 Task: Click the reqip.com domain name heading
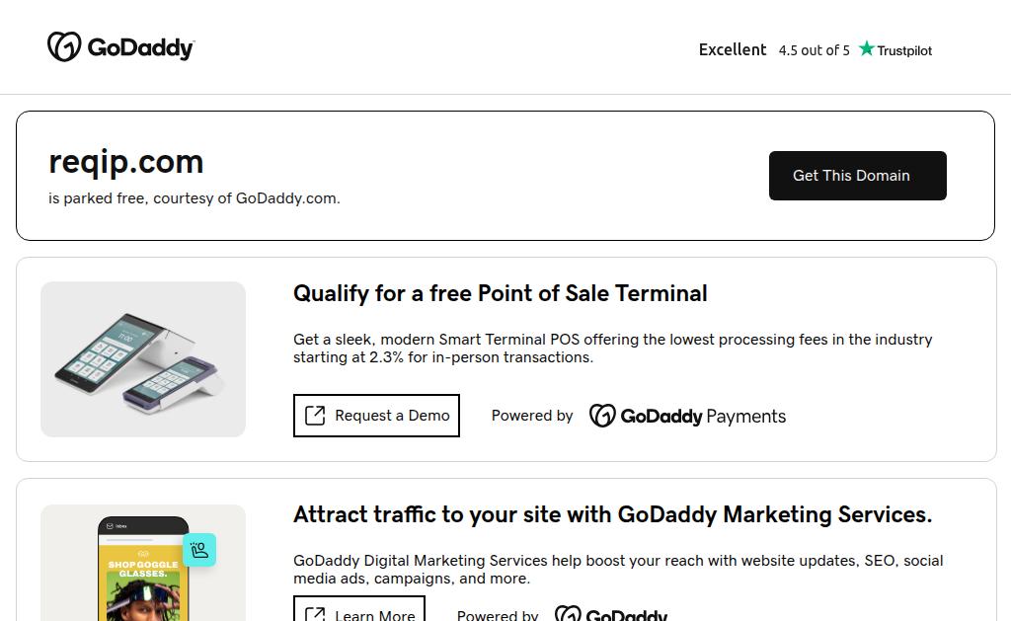point(126,162)
